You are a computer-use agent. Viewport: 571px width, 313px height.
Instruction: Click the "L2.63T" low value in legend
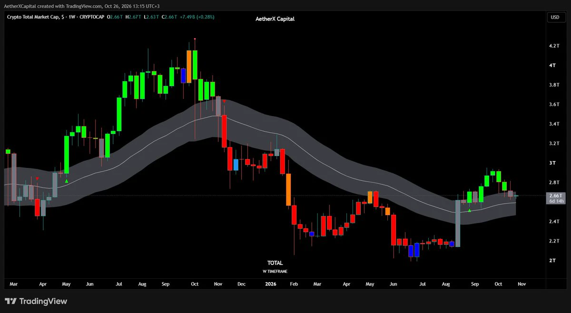pyautogui.click(x=152, y=17)
